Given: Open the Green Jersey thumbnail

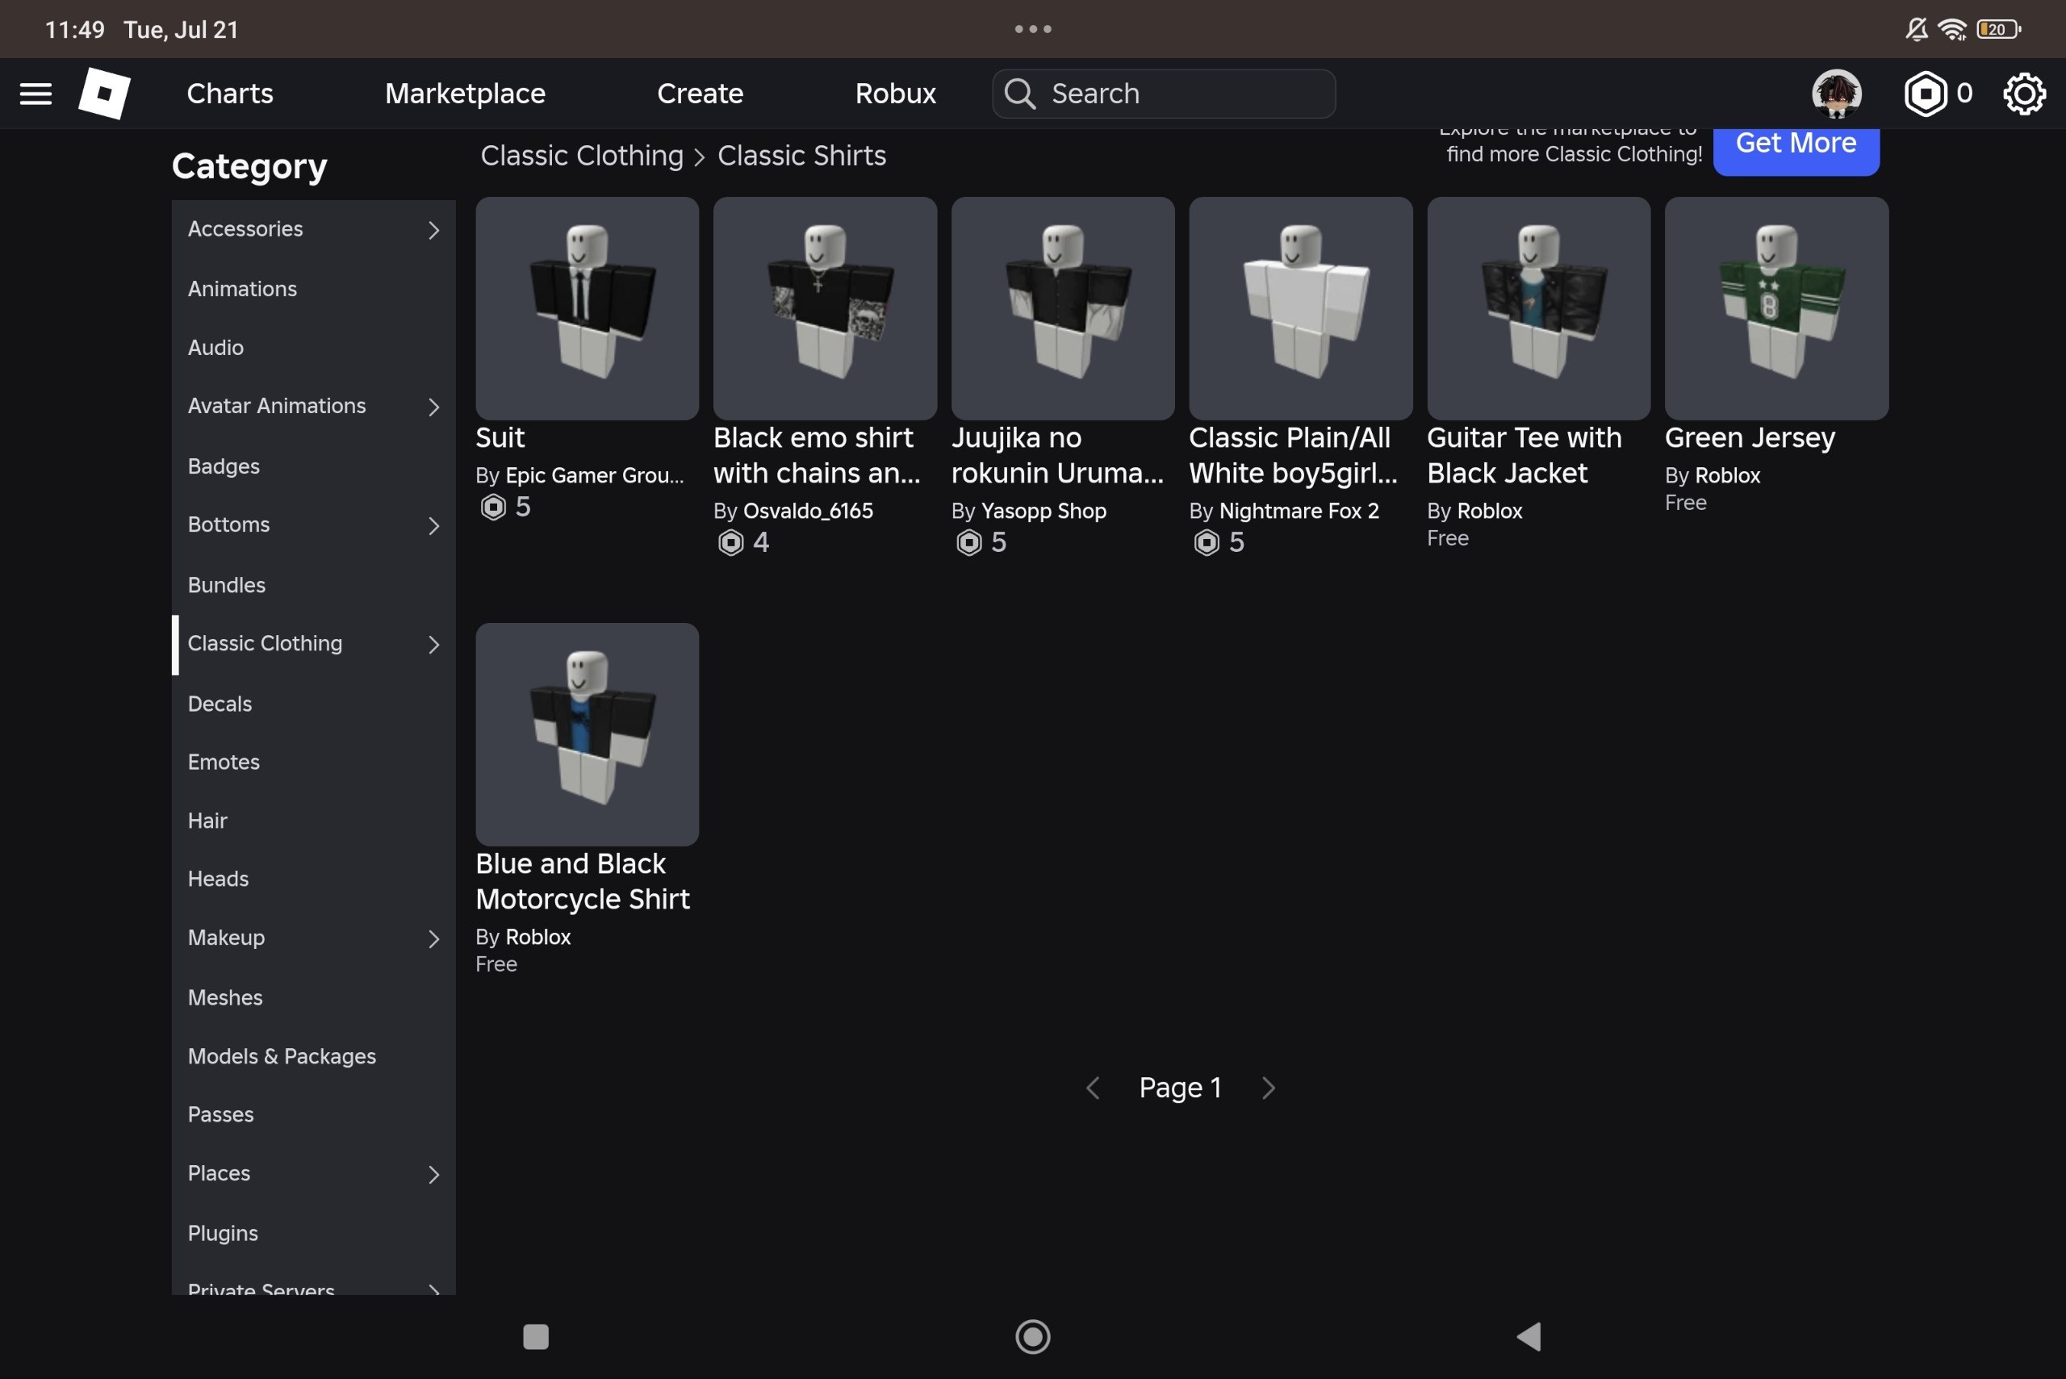Looking at the screenshot, I should tap(1776, 309).
